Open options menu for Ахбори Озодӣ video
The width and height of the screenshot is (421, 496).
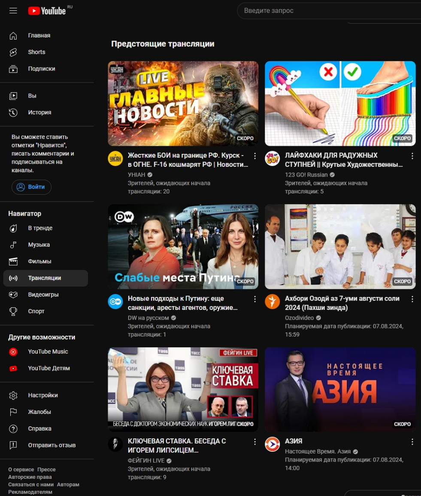412,299
